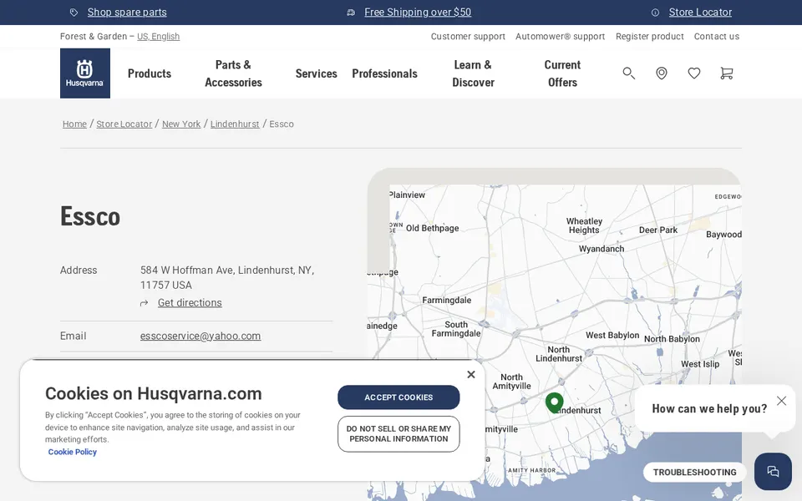802x501 pixels.
Task: Click Contact us link
Action: 717,36
